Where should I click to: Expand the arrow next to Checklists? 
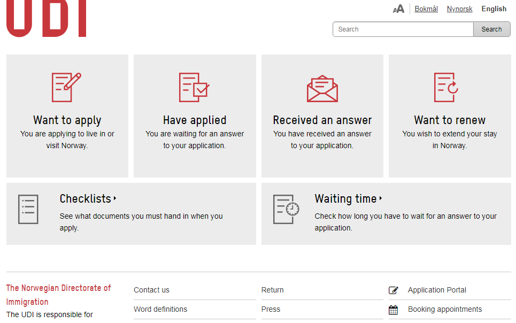click(x=115, y=198)
